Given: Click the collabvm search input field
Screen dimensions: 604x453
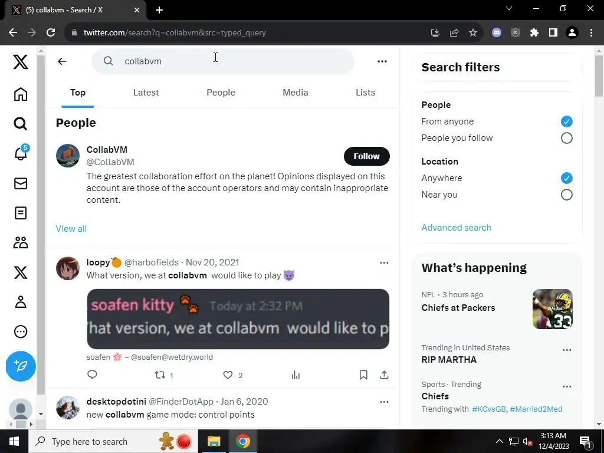Looking at the screenshot, I should click(223, 61).
